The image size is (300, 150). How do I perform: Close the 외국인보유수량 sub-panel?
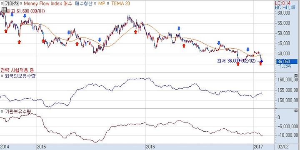pyautogui.click(x=296, y=75)
